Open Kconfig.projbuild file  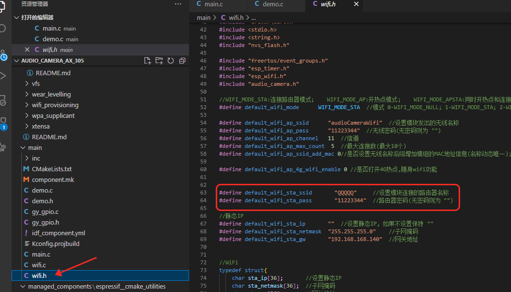tap(100, 244)
